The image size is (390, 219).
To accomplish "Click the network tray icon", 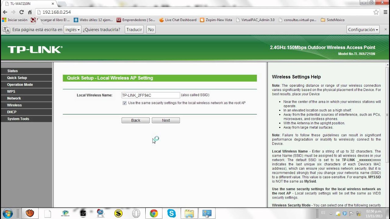I will pyautogui.click(x=359, y=213).
